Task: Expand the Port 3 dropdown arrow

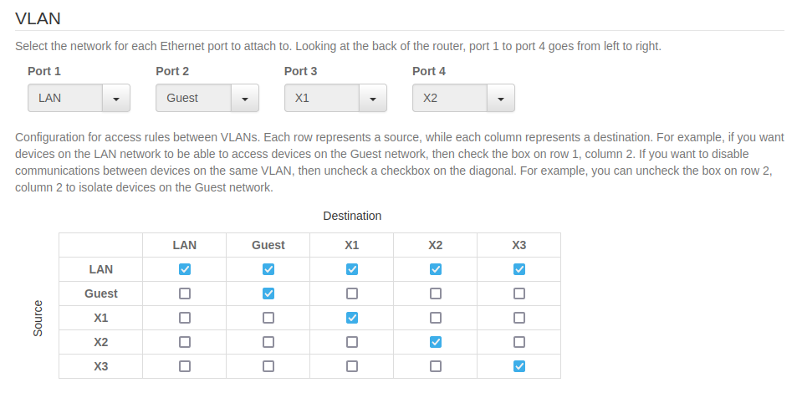Action: (x=373, y=99)
